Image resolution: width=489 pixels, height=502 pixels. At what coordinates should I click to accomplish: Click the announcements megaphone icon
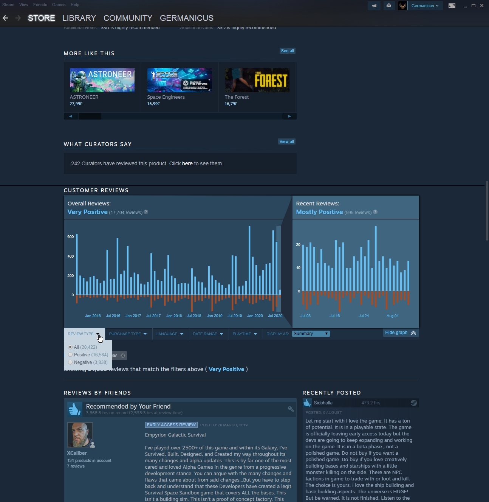(x=374, y=6)
